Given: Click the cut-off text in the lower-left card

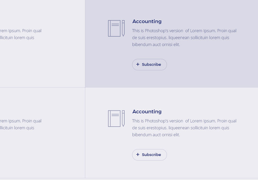Looking at the screenshot, I should coord(20,124).
